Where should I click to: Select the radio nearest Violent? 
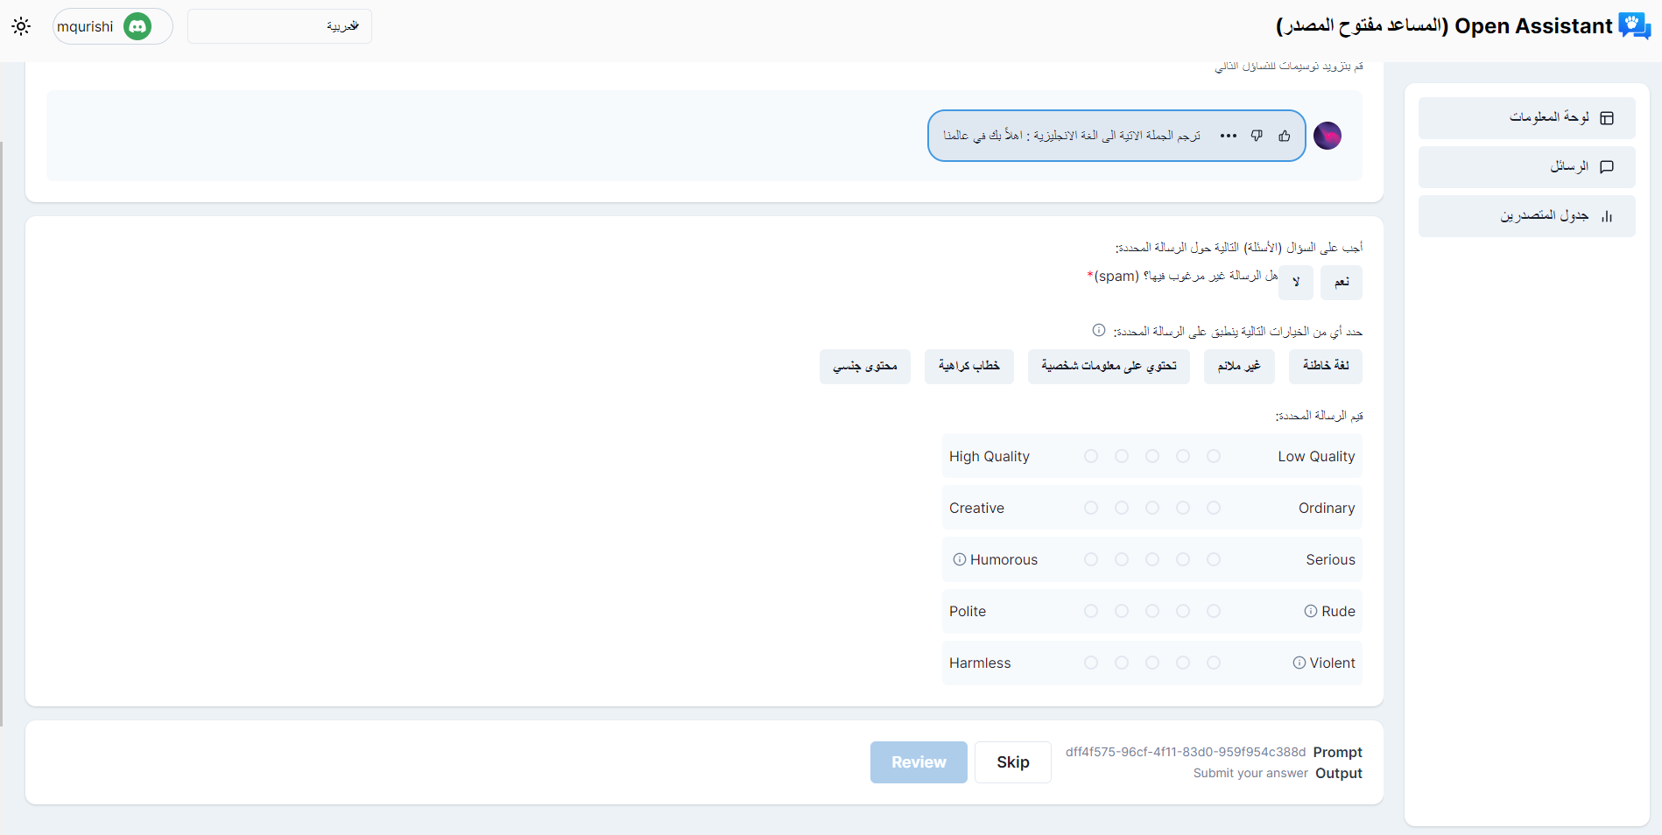coord(1214,663)
